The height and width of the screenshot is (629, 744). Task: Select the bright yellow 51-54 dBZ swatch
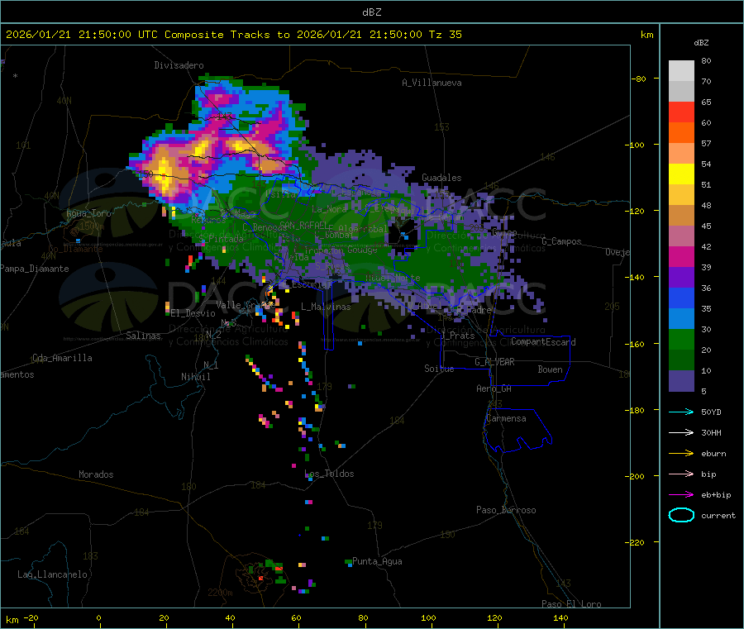681,174
